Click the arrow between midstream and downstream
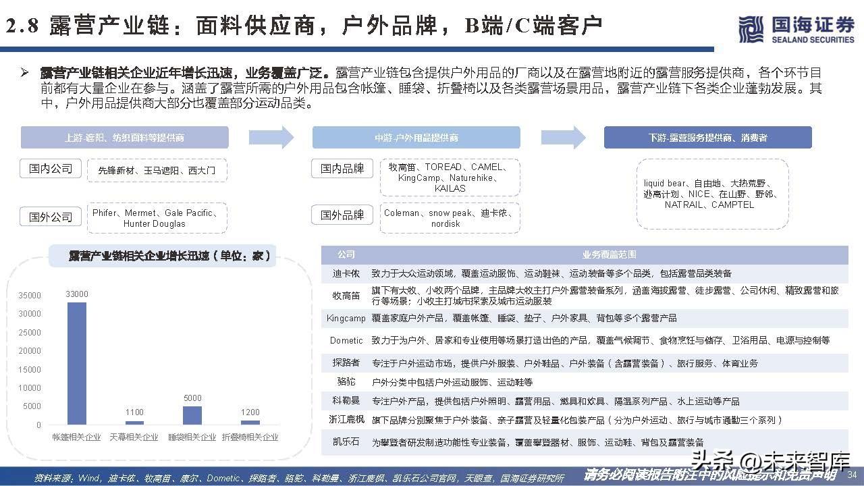 pos(563,137)
